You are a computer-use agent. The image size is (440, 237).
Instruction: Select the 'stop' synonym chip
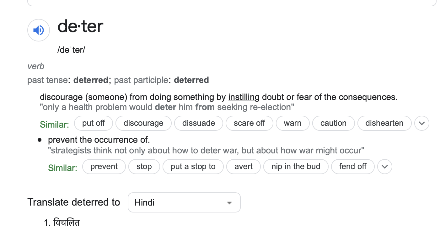(144, 167)
